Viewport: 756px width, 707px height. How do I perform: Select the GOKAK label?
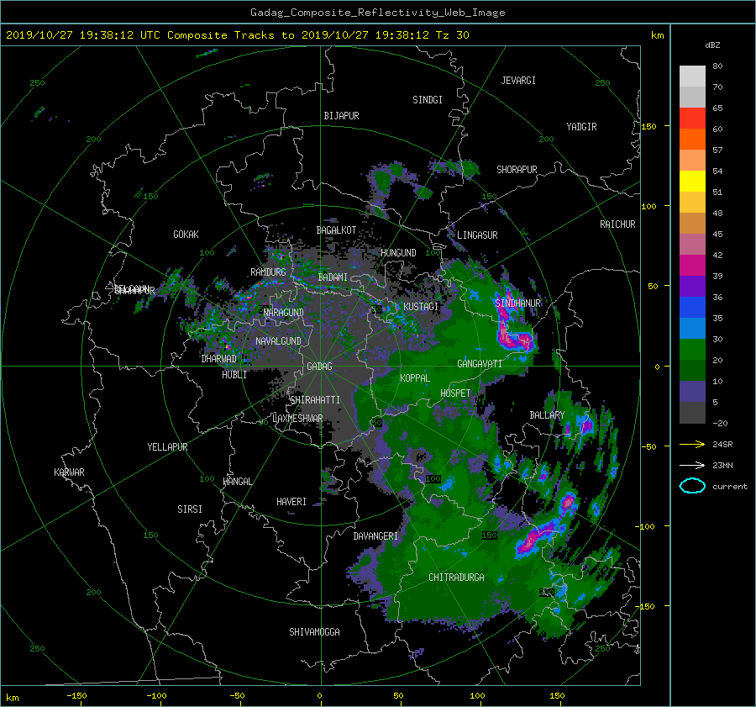pyautogui.click(x=186, y=234)
